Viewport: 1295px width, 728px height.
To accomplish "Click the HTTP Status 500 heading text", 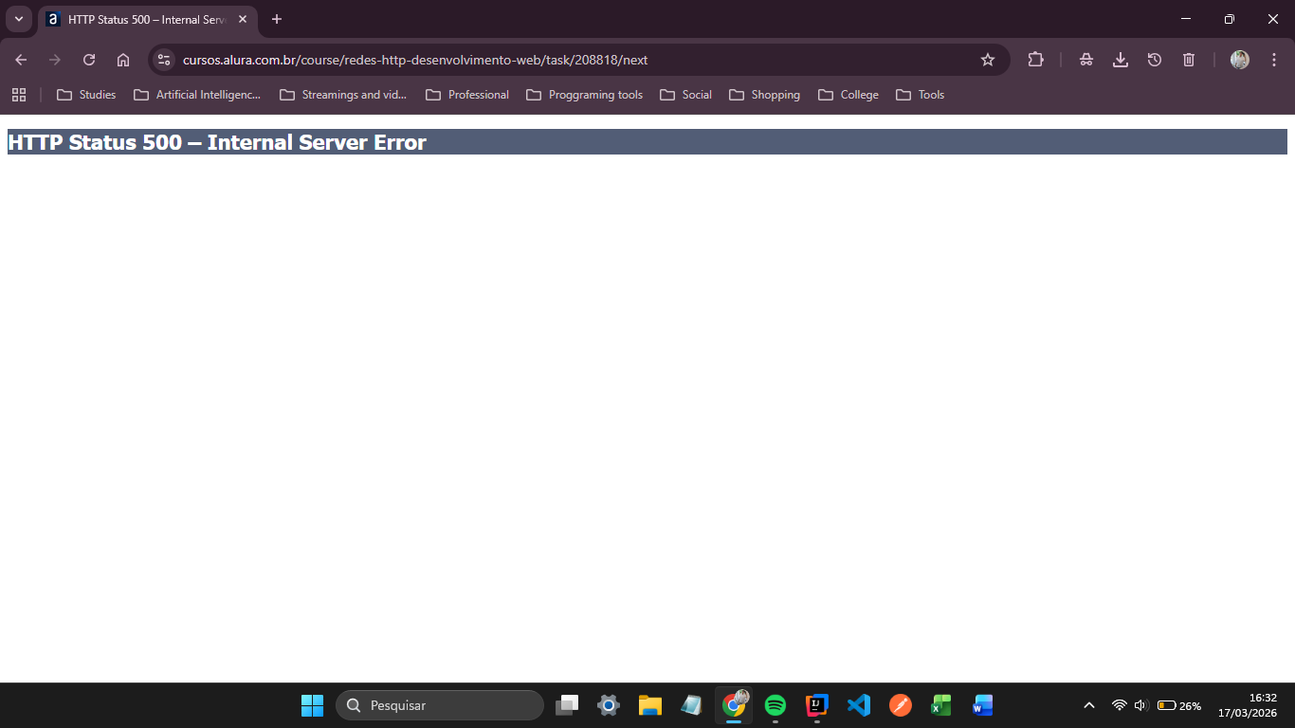I will pos(217,142).
